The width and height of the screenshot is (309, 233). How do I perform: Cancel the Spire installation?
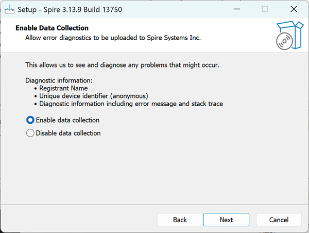pos(279,220)
